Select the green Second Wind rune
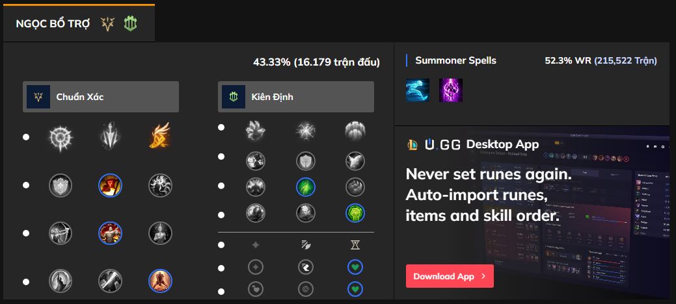 click(305, 186)
